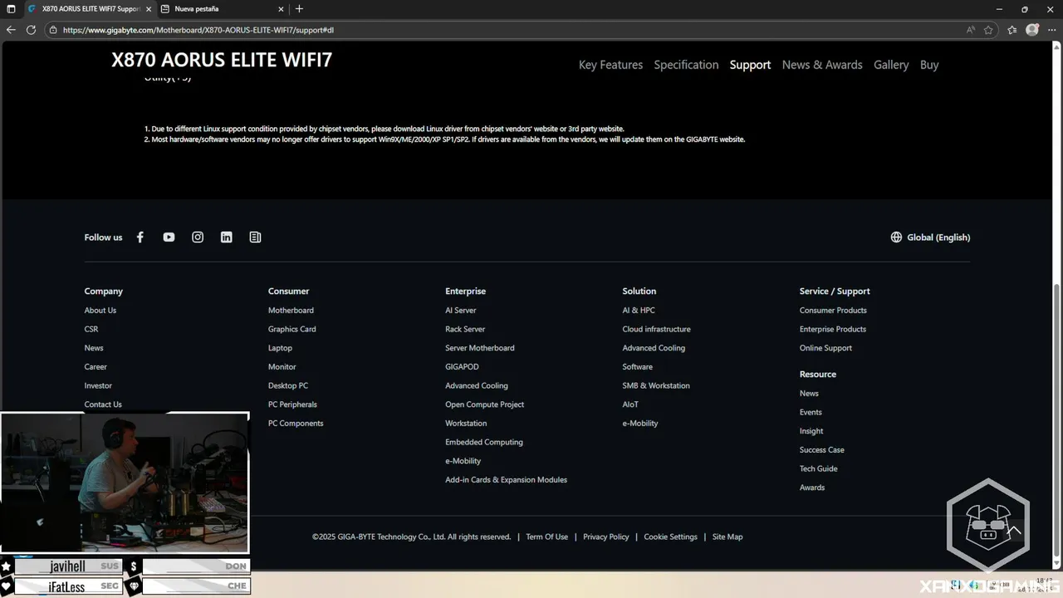The height and width of the screenshot is (598, 1063).
Task: Click the globe language icon
Action: coord(896,238)
